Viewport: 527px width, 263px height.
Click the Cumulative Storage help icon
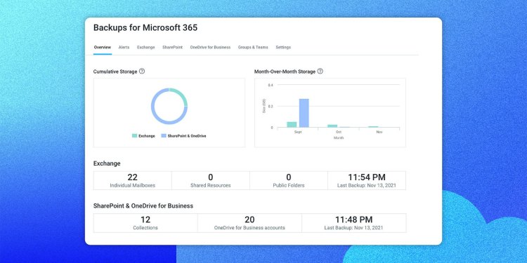(x=142, y=71)
